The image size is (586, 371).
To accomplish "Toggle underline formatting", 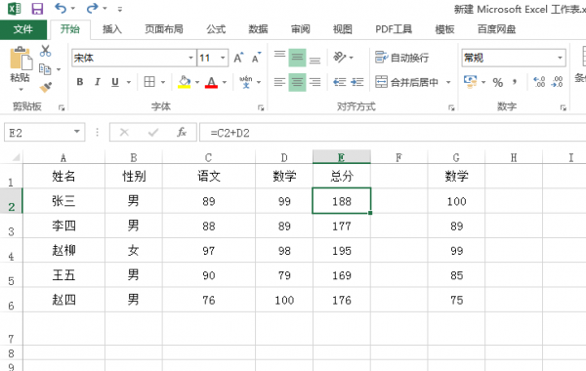I will (x=115, y=82).
